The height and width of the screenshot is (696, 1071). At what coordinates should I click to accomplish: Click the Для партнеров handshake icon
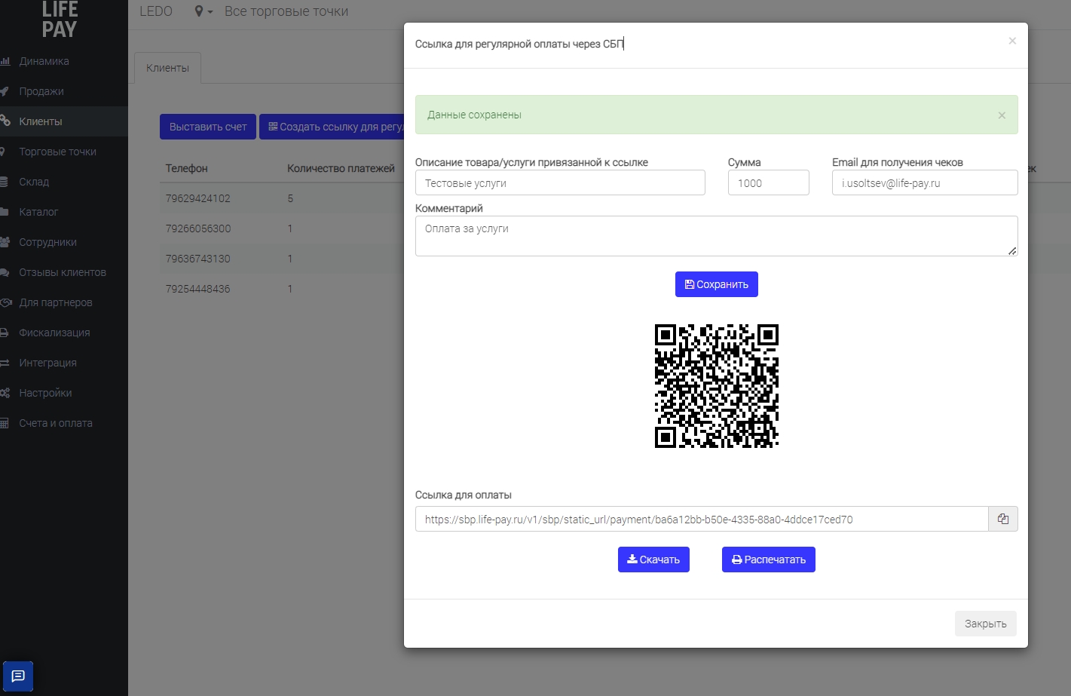[x=6, y=302]
